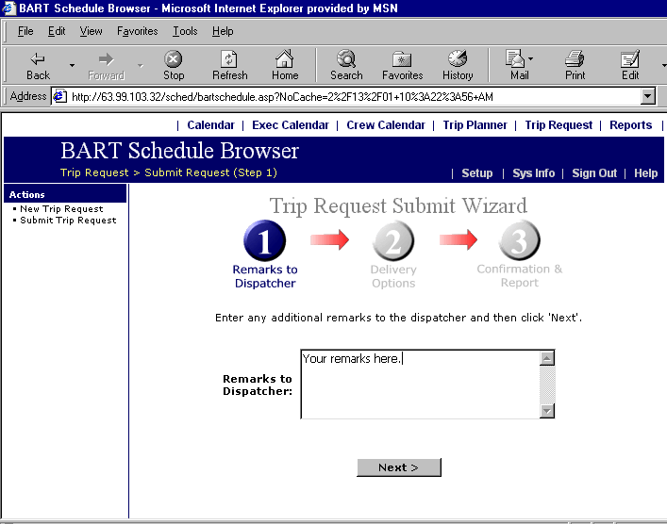Open the Edit menu

coord(57,31)
